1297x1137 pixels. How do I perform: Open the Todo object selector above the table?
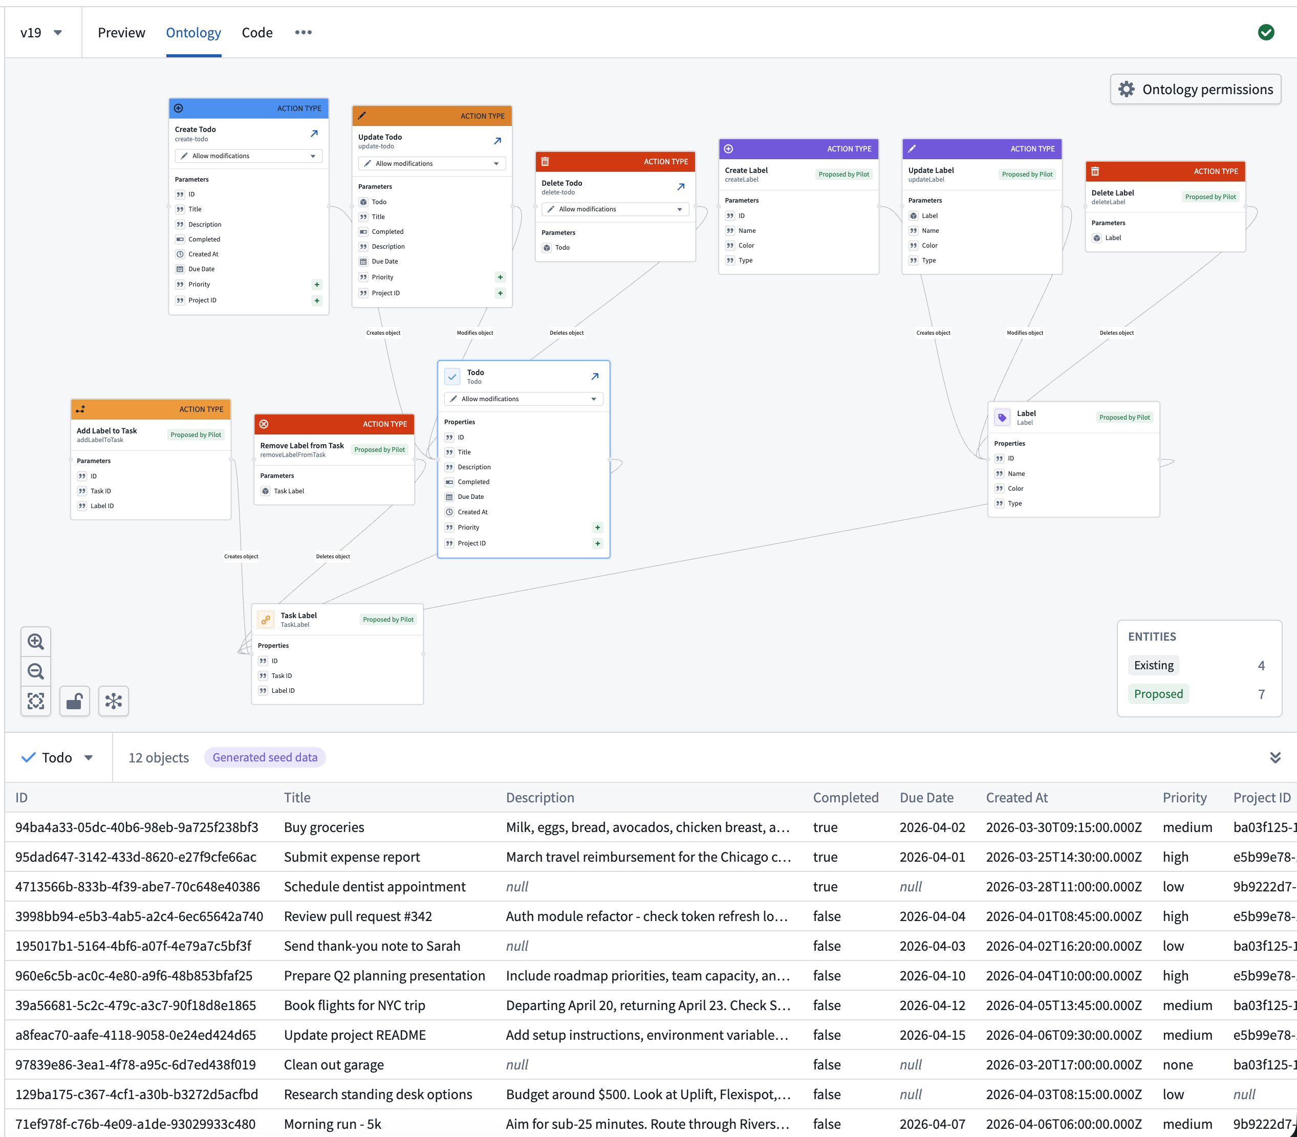tap(57, 757)
